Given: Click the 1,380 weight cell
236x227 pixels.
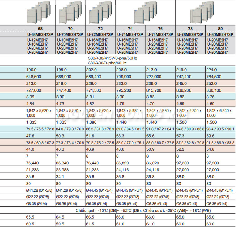Looking at the screenshot, I should click(100, 122).
